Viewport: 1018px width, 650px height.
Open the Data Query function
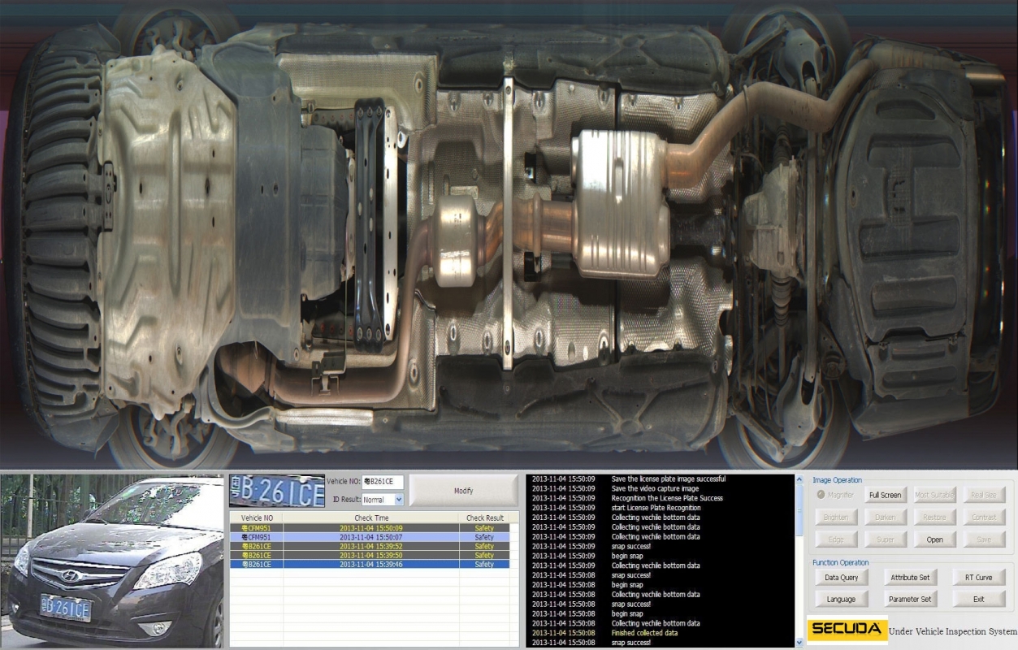(x=841, y=578)
